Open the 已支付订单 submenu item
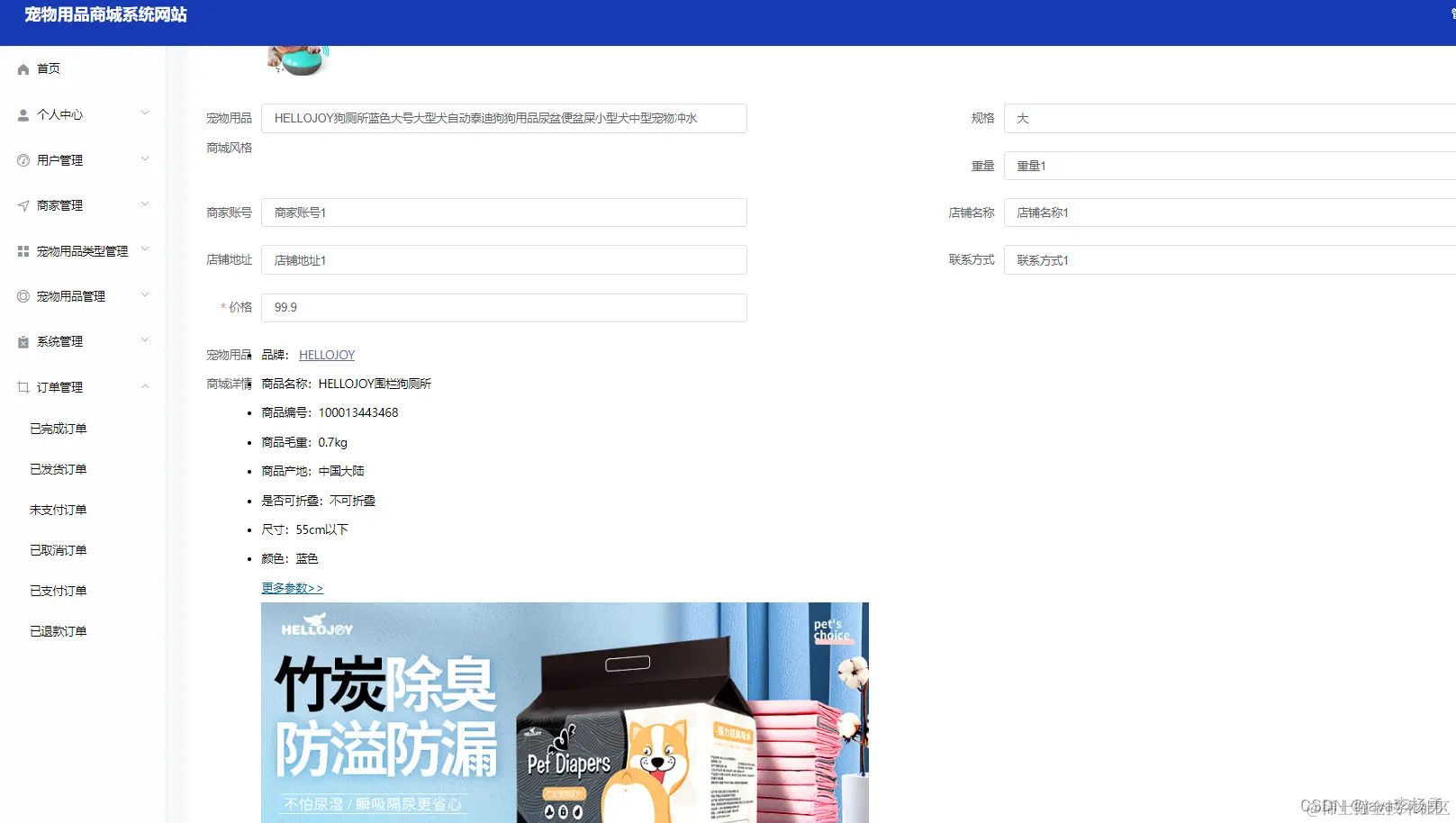1456x823 pixels. point(59,591)
